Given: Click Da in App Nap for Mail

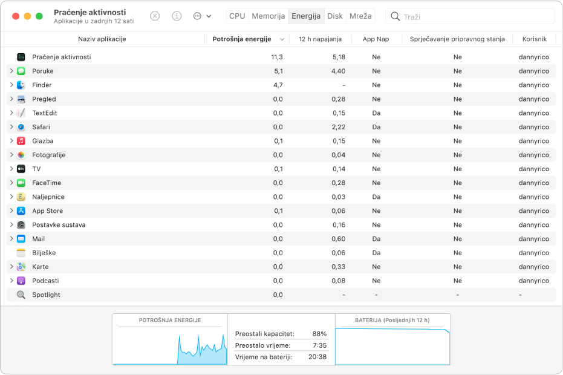Looking at the screenshot, I should [376, 239].
